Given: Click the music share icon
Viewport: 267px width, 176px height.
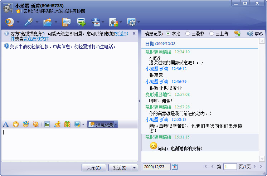Looking at the screenshot, I should pos(57,124).
